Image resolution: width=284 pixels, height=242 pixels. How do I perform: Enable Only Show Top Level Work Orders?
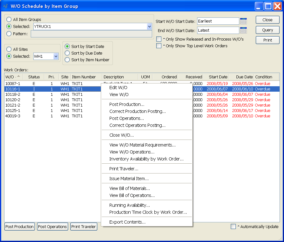(159, 46)
